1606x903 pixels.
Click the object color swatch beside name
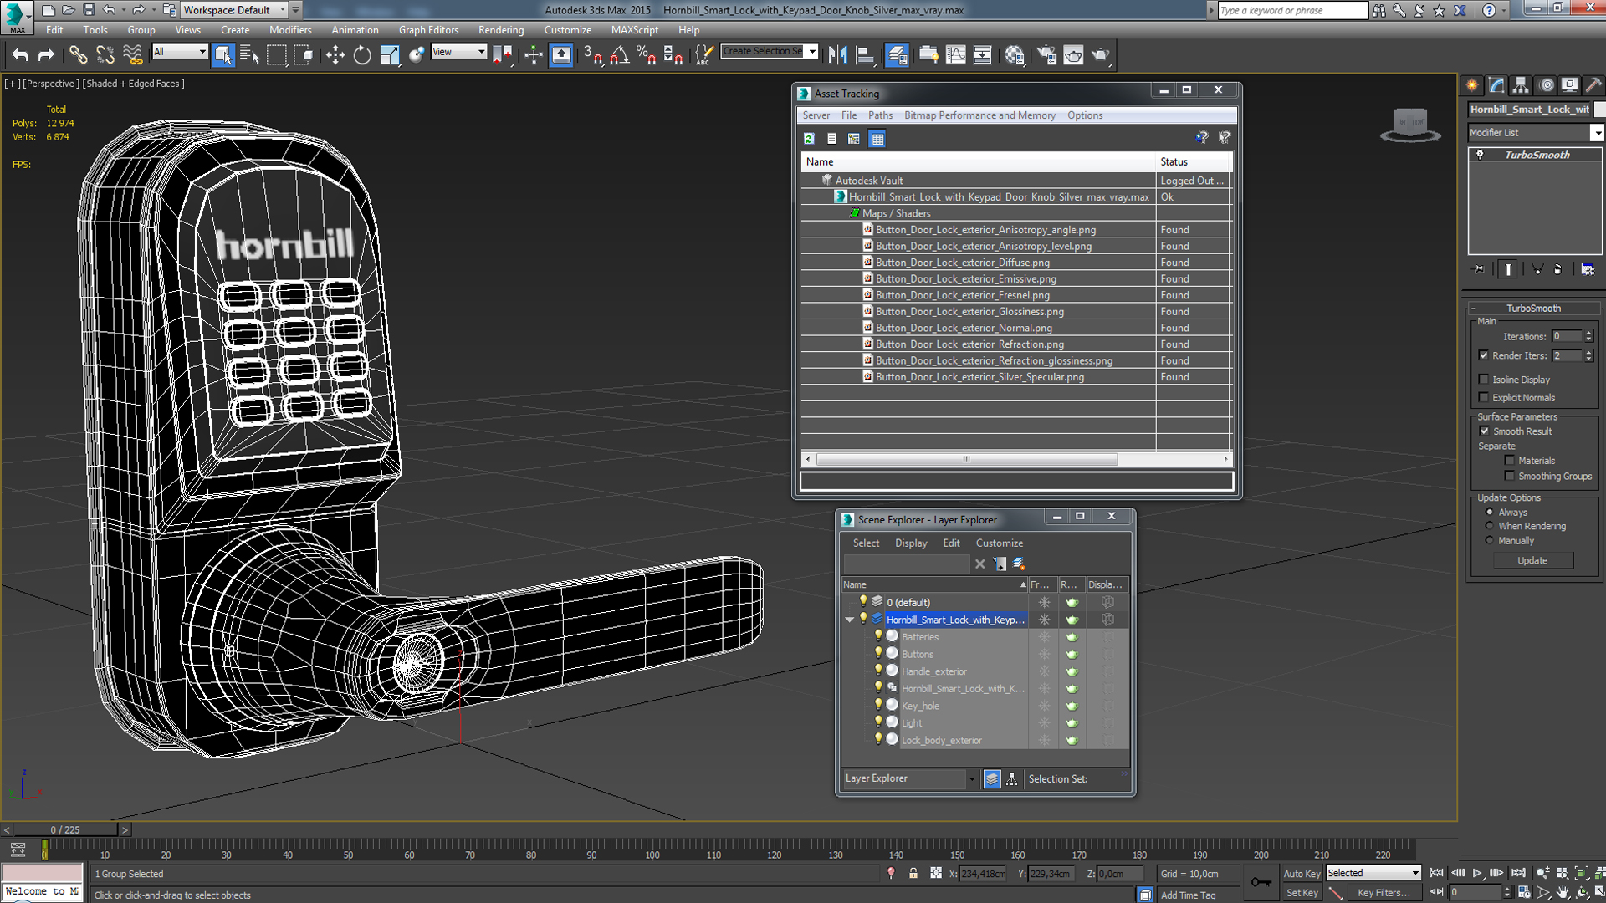[1600, 110]
